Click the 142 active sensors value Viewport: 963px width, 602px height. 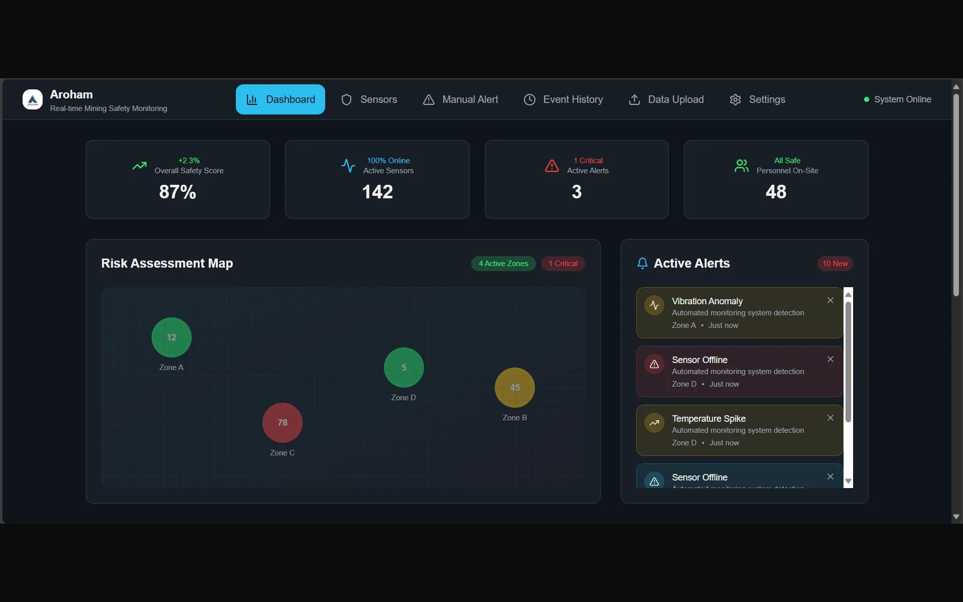[x=377, y=192]
